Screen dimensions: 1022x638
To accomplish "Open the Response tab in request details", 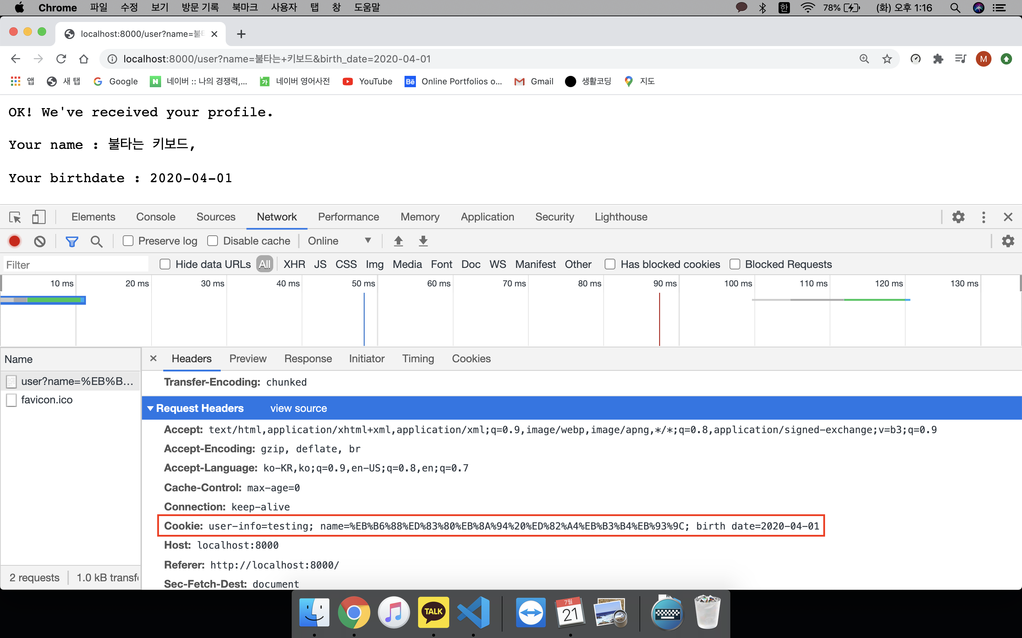I will [308, 359].
